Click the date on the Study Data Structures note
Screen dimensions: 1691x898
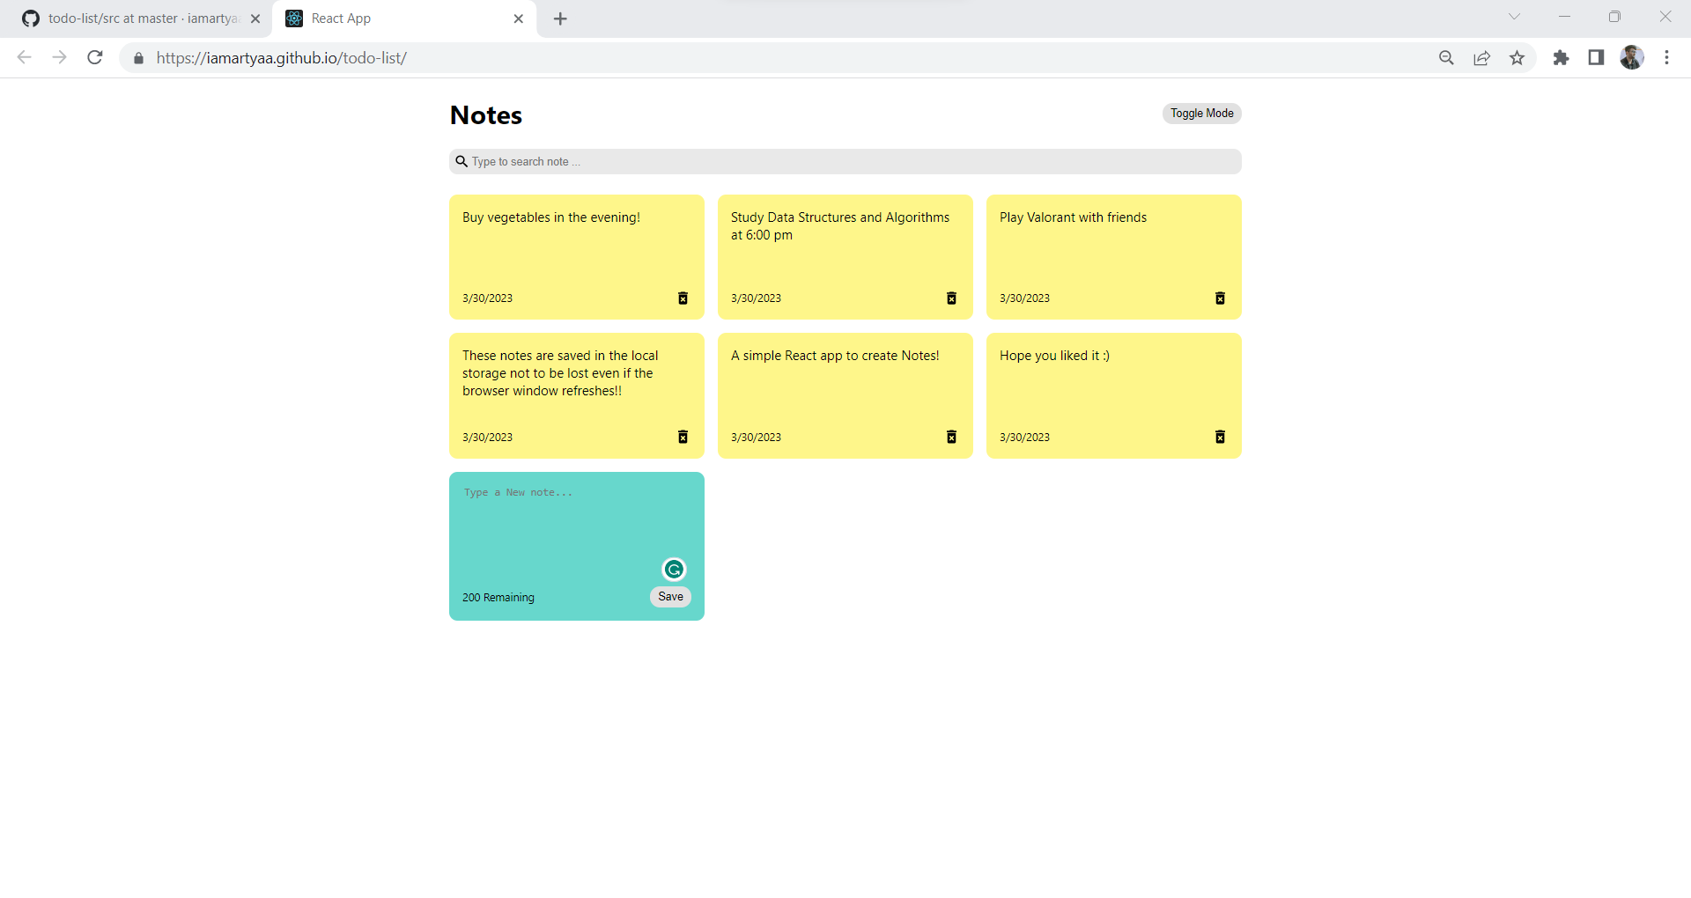[756, 298]
